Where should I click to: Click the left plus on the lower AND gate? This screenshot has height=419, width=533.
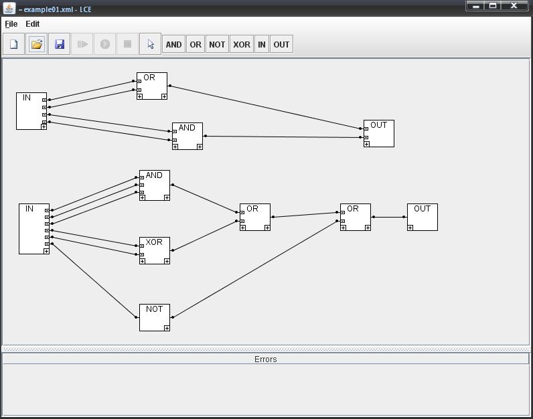[x=143, y=197]
